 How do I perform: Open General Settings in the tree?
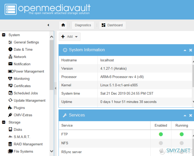coord(26,42)
